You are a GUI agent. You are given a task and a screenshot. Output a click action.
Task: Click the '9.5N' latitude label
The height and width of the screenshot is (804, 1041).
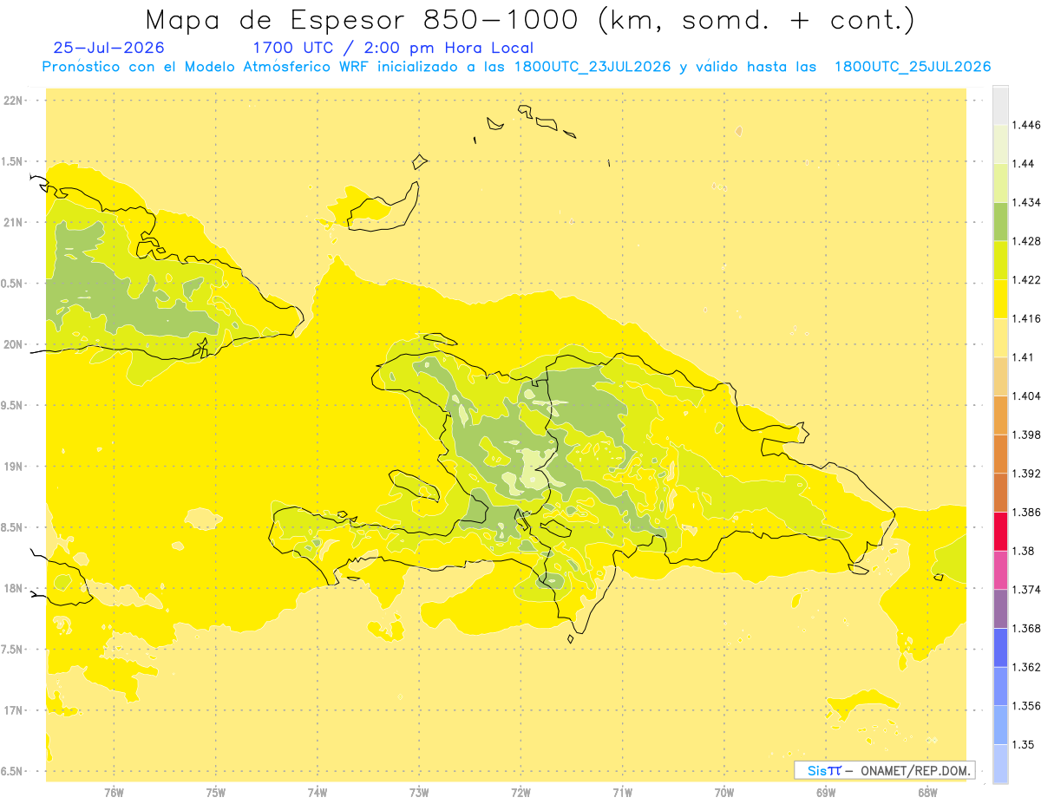click(x=13, y=406)
